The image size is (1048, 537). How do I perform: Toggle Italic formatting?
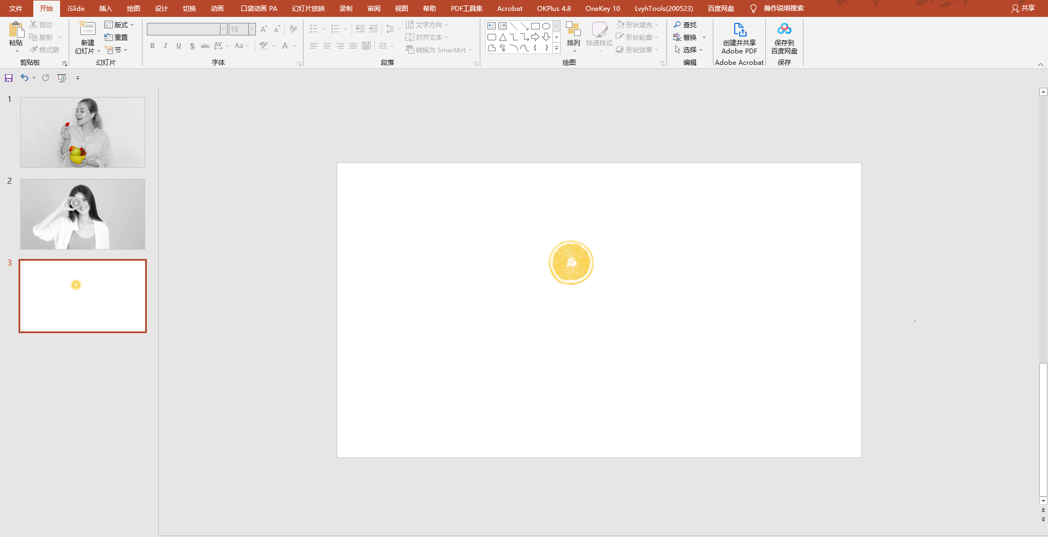click(165, 46)
